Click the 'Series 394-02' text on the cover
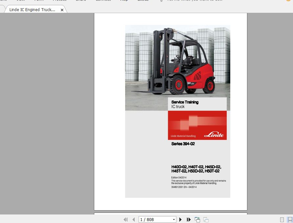 183,144
